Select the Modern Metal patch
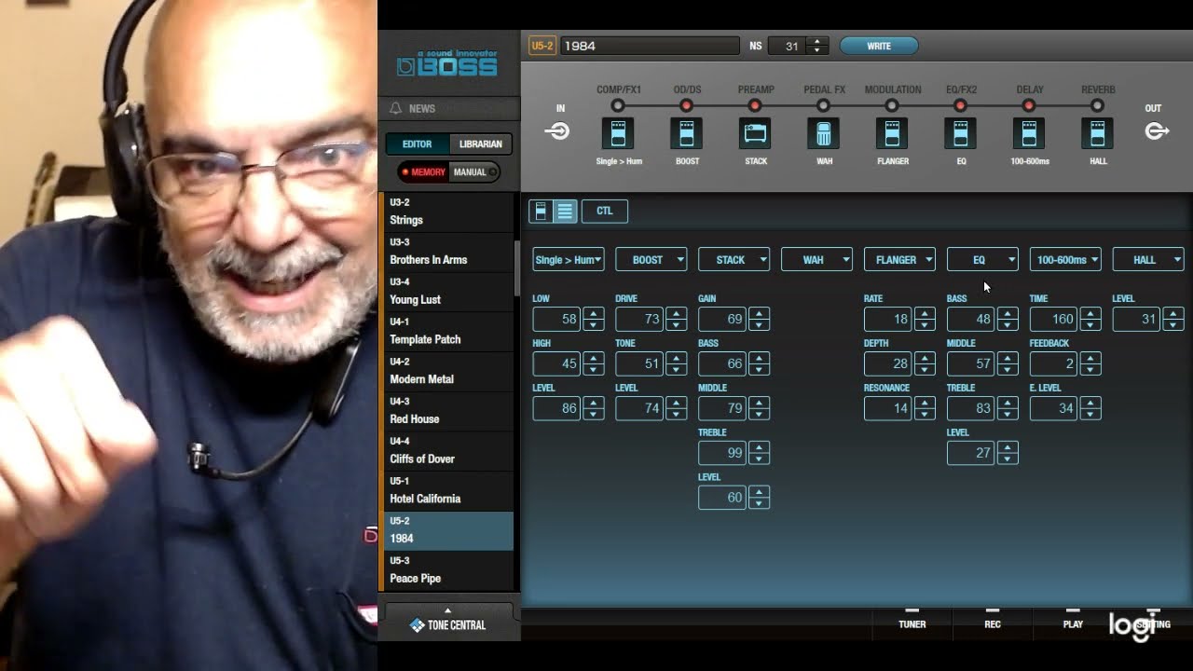 (448, 371)
